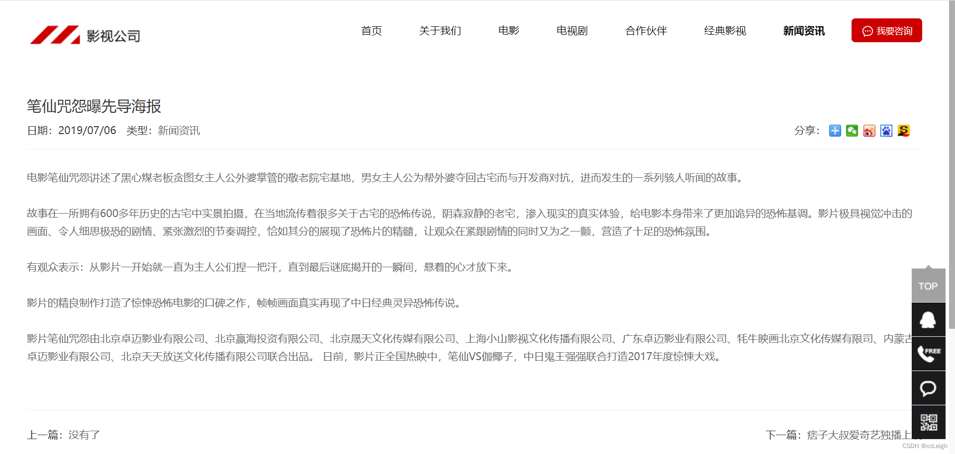Click the 分享 label

[807, 131]
